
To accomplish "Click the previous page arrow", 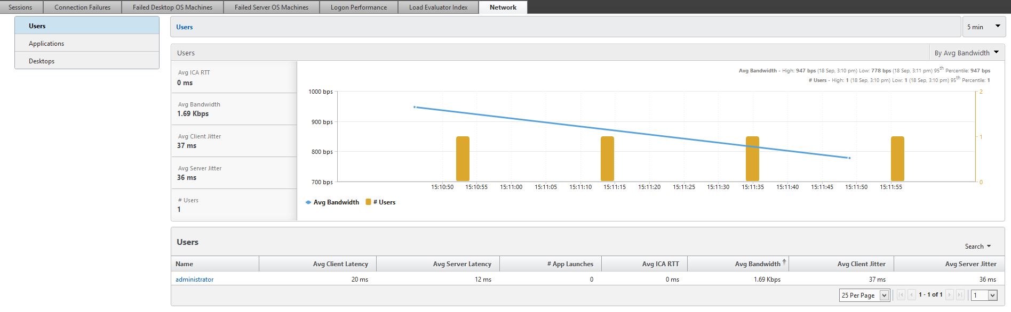I will pyautogui.click(x=912, y=295).
